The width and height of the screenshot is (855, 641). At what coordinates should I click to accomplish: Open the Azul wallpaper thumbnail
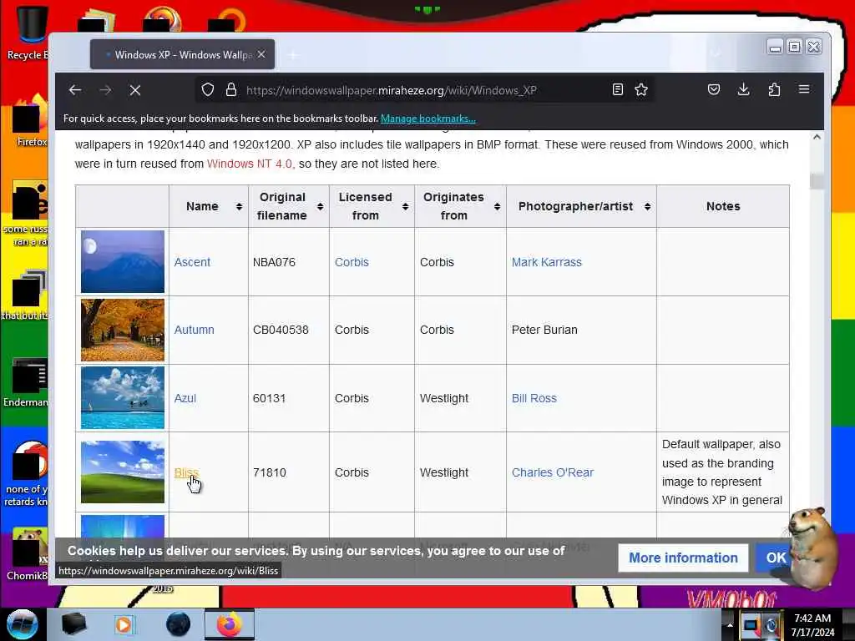(123, 398)
